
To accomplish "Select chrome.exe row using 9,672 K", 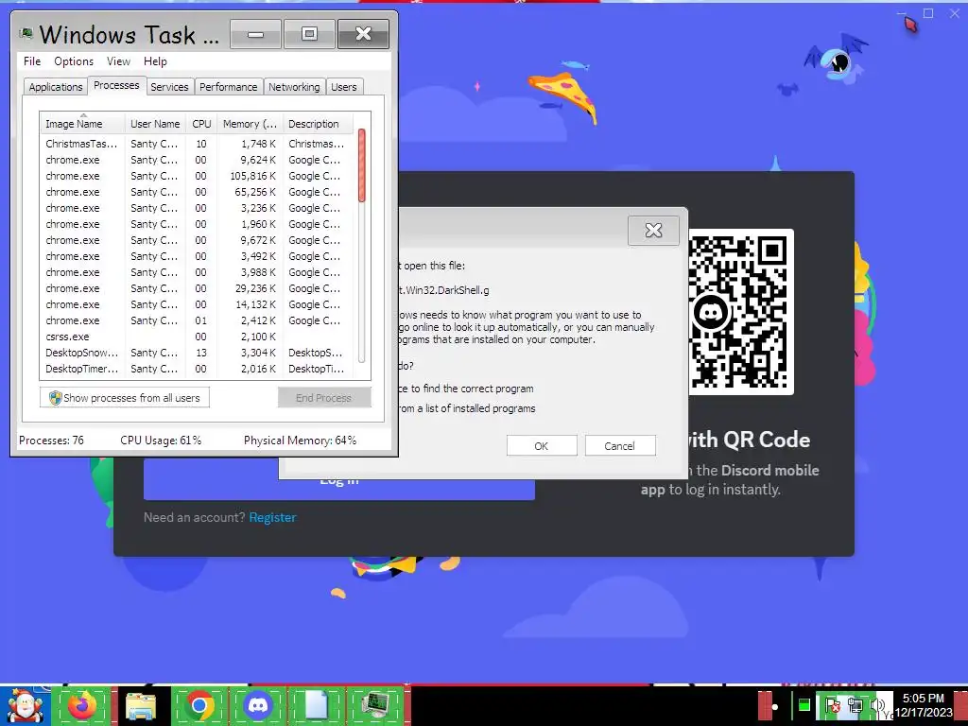I will (198, 240).
